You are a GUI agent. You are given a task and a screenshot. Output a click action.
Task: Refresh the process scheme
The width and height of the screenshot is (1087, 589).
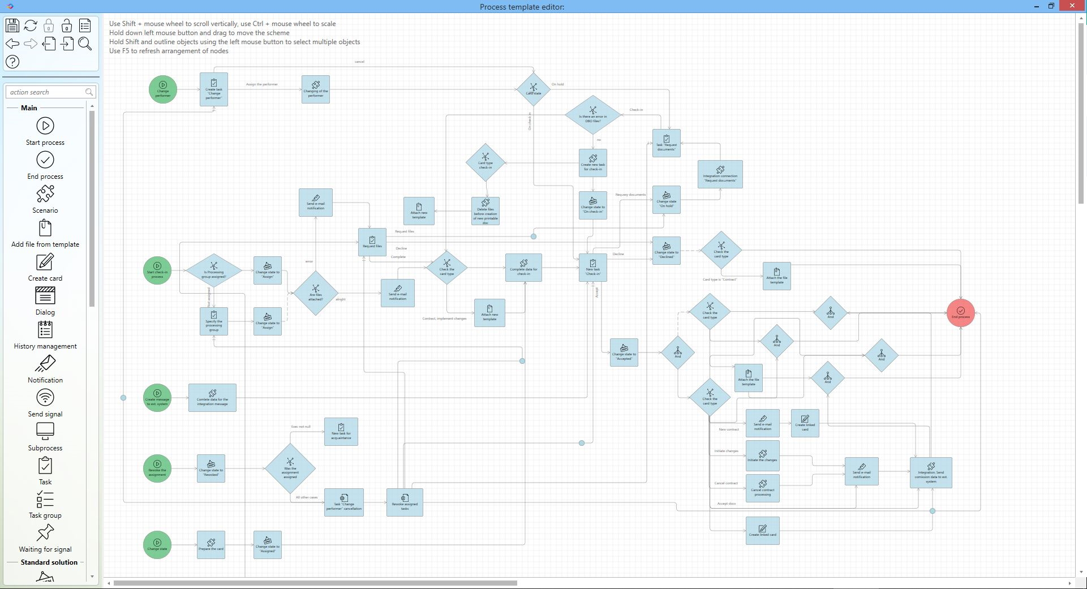(x=30, y=25)
